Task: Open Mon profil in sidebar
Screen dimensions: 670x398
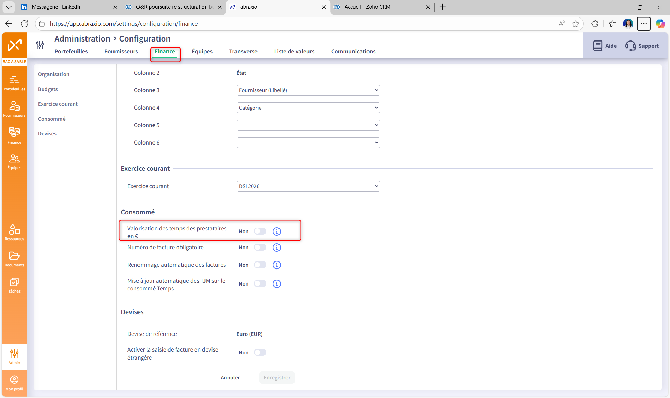Action: (14, 383)
